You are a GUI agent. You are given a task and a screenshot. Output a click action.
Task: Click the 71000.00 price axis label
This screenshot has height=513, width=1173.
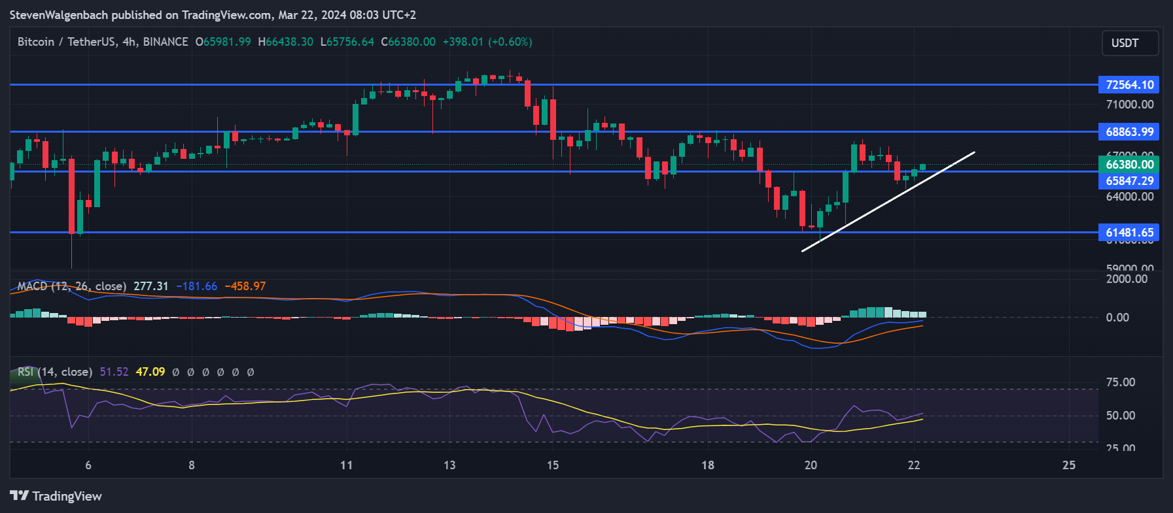(1130, 105)
